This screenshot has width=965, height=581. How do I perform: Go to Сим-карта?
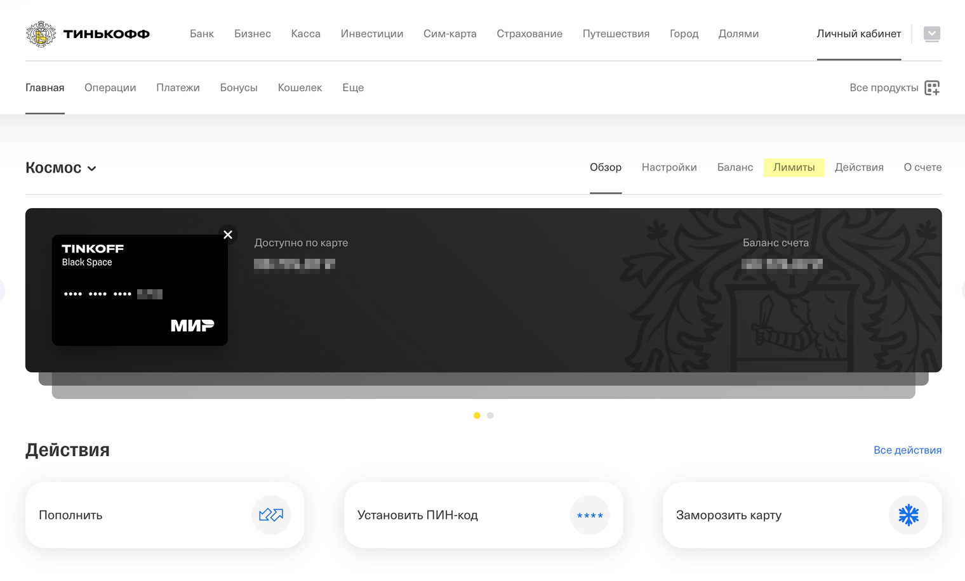tap(450, 34)
